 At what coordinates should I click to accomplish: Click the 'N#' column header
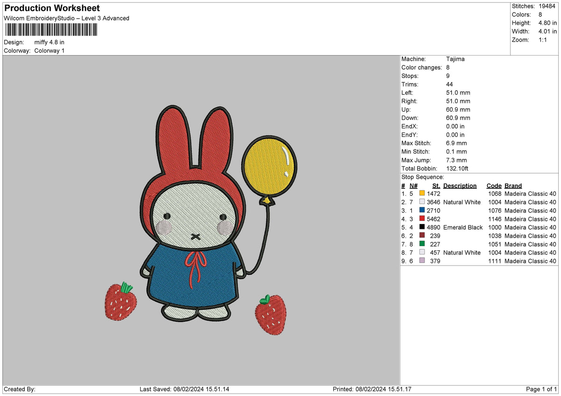413,186
